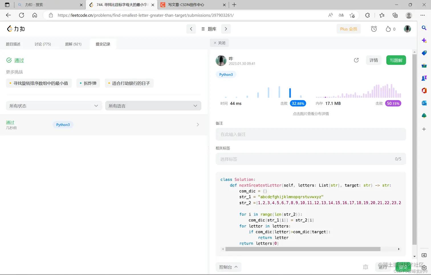Expand the 所有状态 dropdown

click(54, 106)
